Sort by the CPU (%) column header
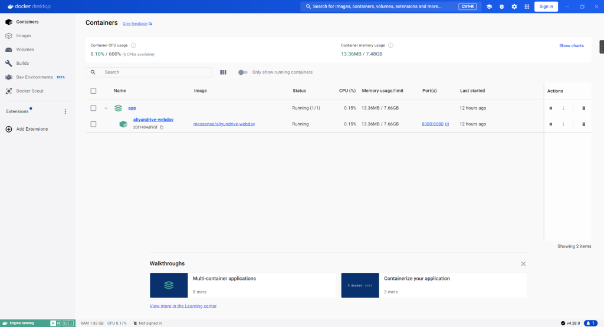The width and height of the screenshot is (604, 327). click(347, 91)
